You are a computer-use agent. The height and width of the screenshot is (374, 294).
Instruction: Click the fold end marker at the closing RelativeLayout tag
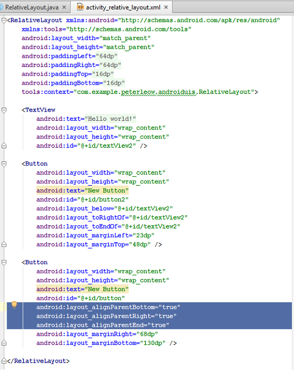(4, 361)
